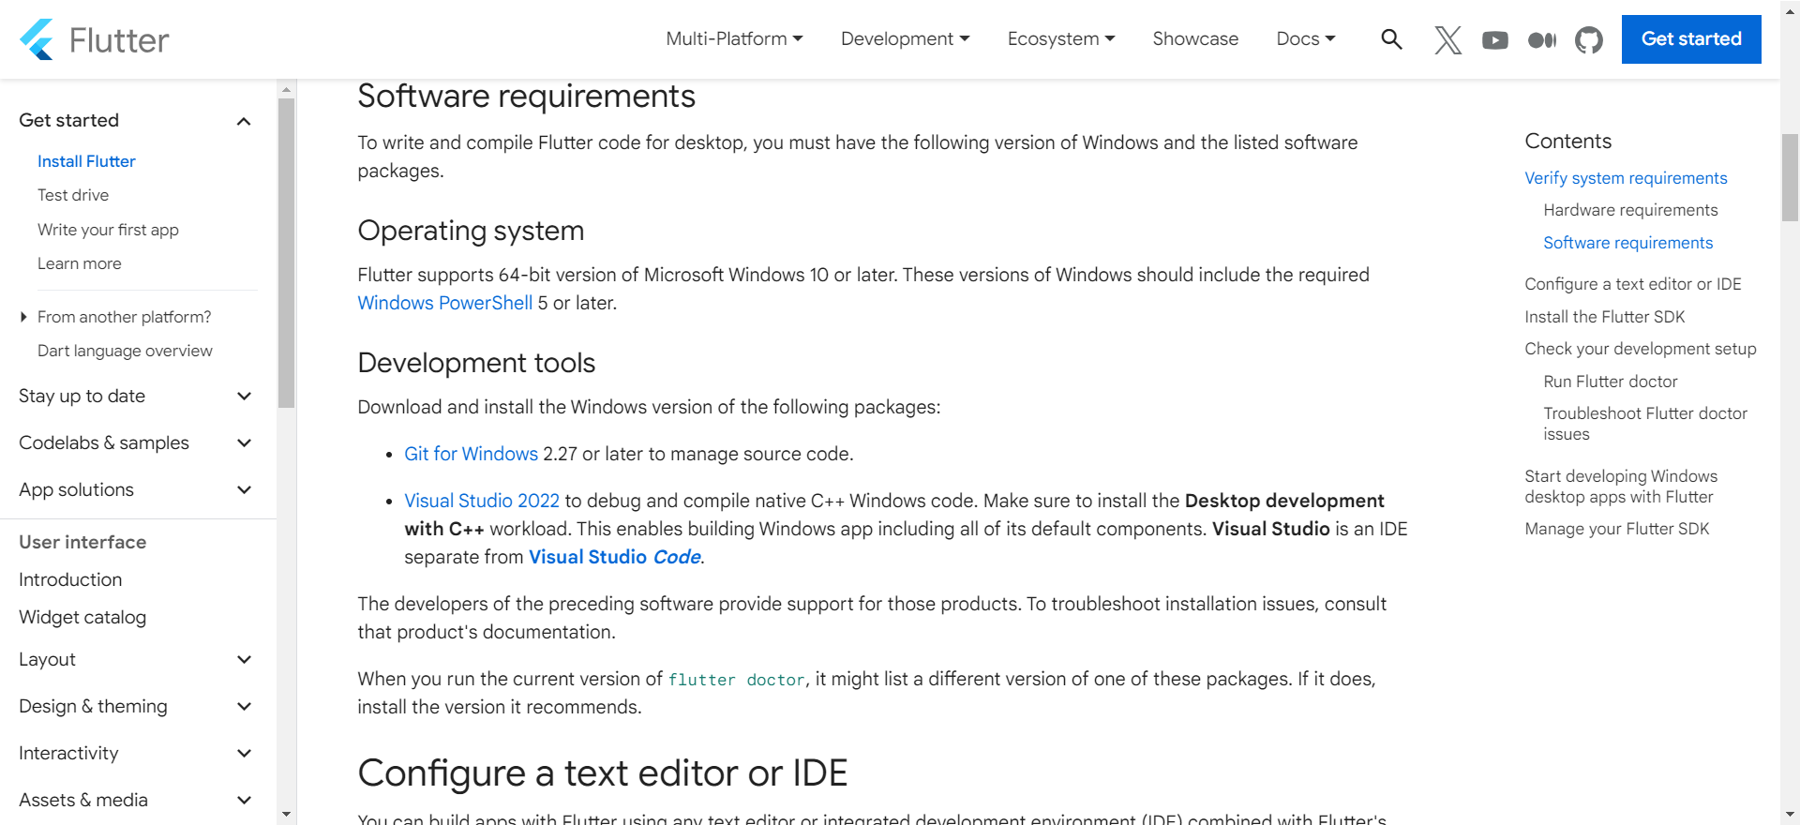
Task: Open the Ecosystem dropdown menu
Action: click(x=1060, y=39)
